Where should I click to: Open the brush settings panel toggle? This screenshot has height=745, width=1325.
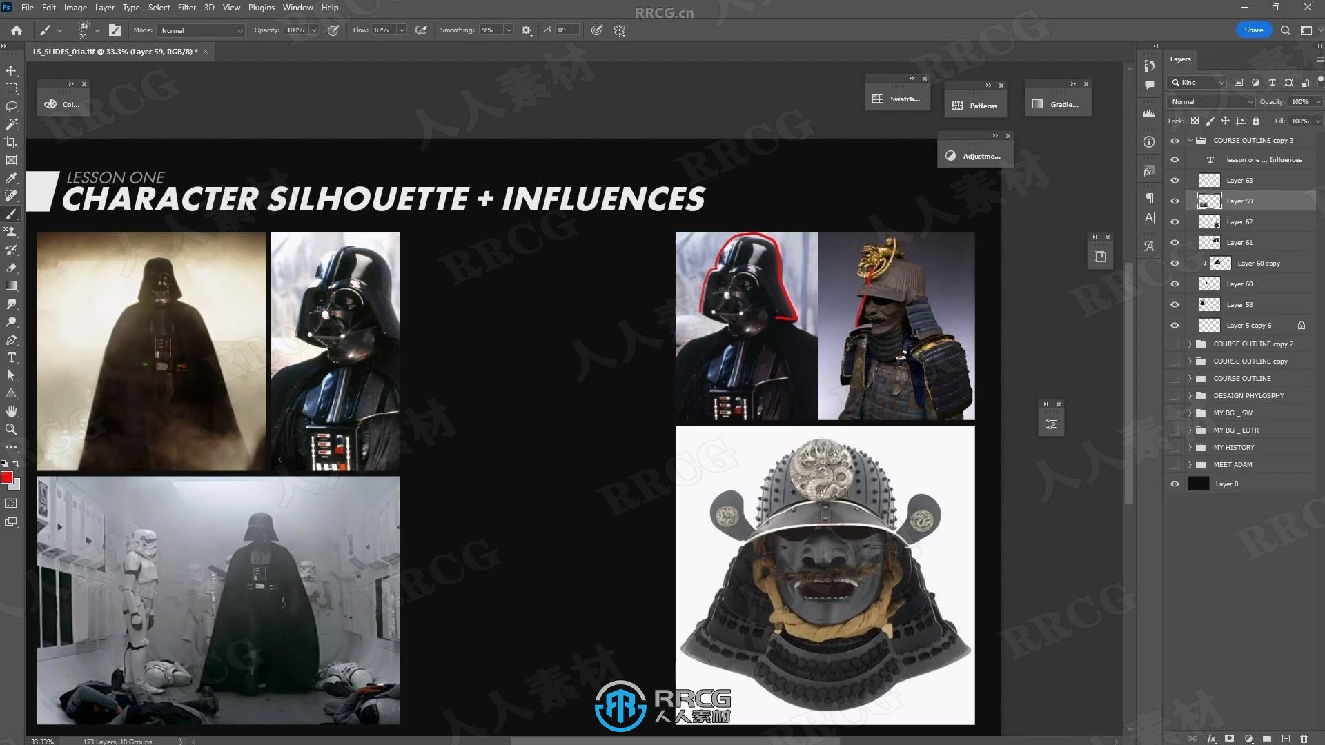click(115, 30)
